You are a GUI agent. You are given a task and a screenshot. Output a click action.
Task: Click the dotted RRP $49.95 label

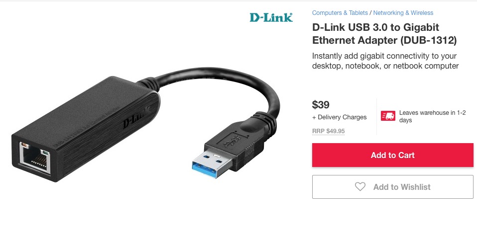point(328,131)
